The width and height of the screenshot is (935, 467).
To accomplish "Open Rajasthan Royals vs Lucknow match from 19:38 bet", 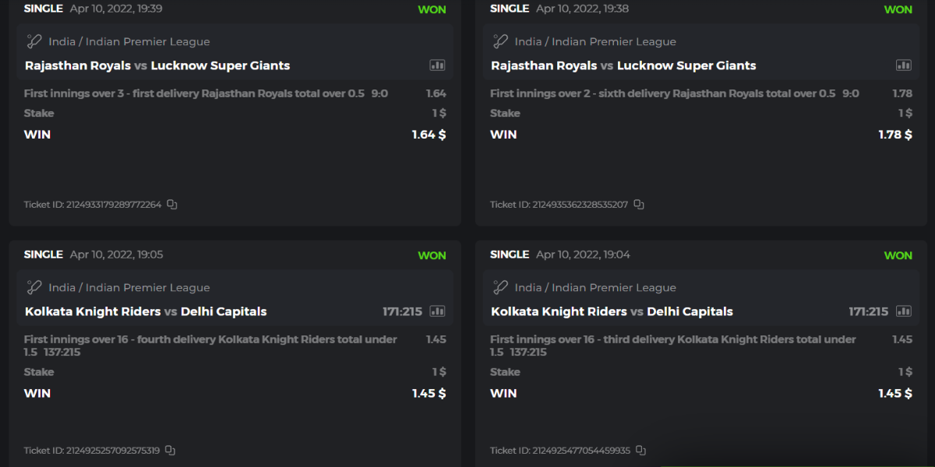I will [623, 65].
